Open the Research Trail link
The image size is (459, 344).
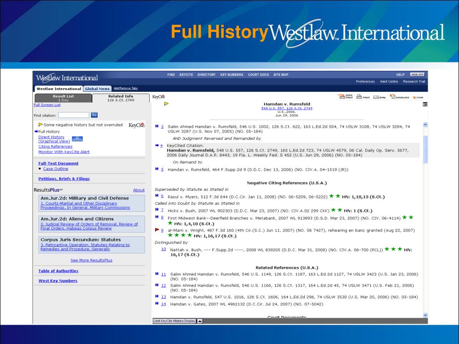[x=414, y=82]
